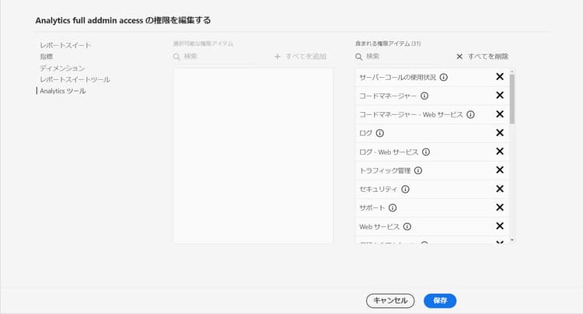The width and height of the screenshot is (583, 314).
Task: Remove the ログ - Web サービス item
Action: [x=500, y=152]
